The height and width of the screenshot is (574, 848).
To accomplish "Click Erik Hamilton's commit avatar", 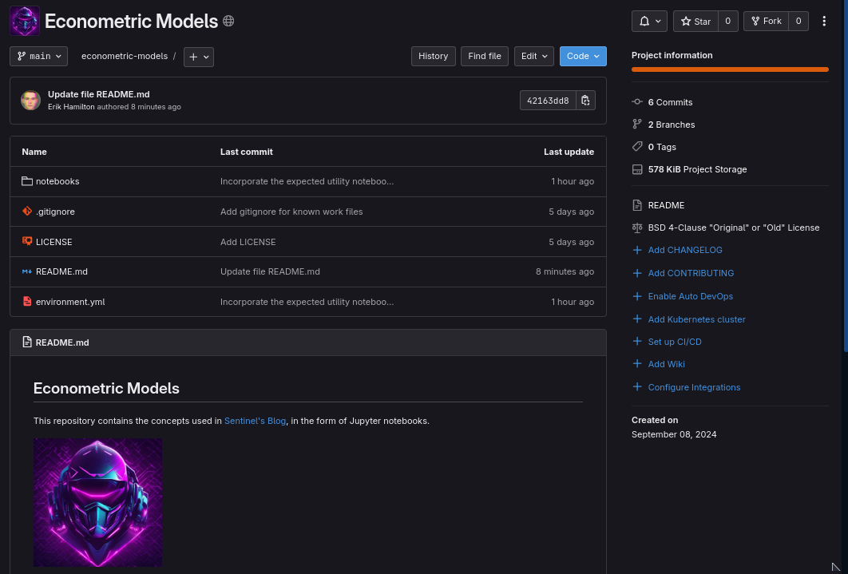I will (x=31, y=101).
